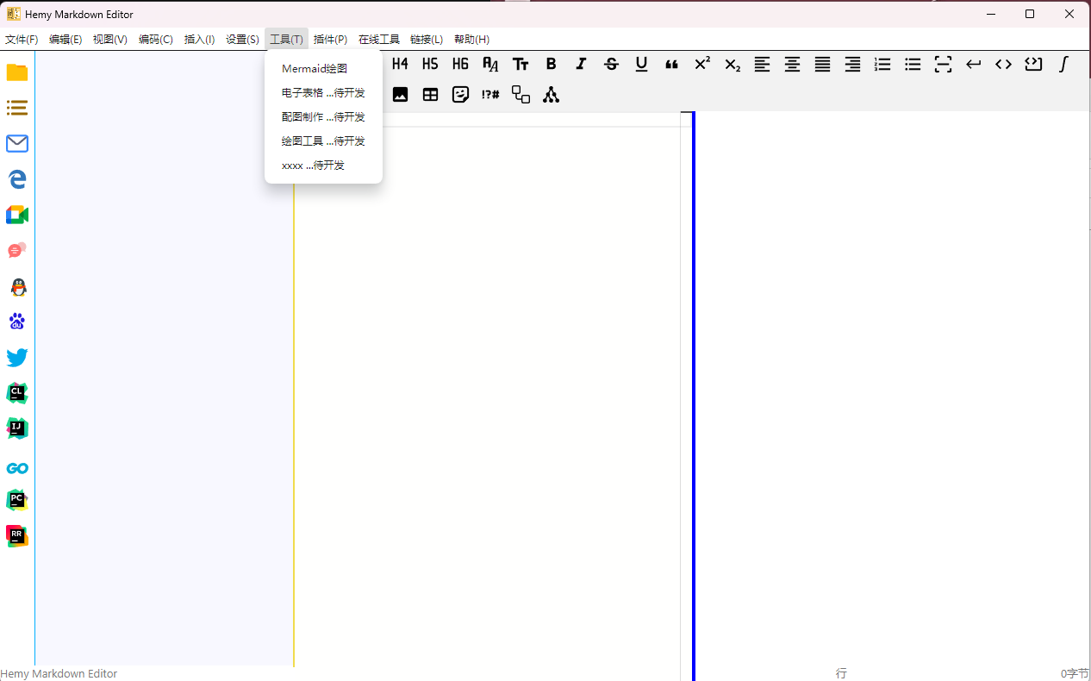Click the QQ penguin sidebar icon
This screenshot has width=1091, height=681.
17,287
